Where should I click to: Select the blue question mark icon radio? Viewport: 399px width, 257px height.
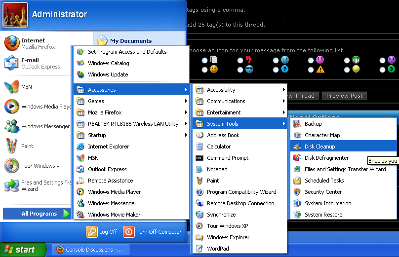276,70
